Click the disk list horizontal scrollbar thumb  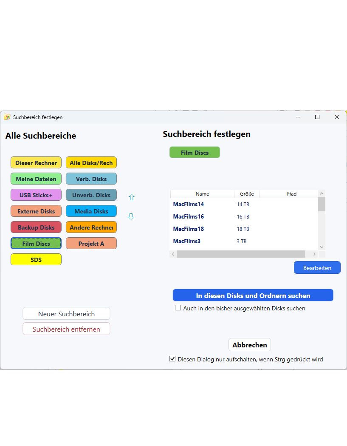pyautogui.click(x=241, y=254)
